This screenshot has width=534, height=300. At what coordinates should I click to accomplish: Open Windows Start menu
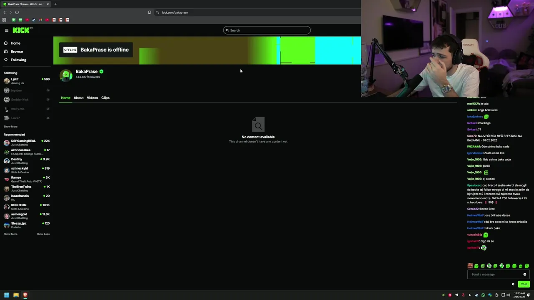pyautogui.click(x=7, y=295)
